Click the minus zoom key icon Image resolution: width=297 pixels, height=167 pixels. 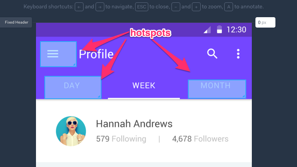(x=176, y=7)
